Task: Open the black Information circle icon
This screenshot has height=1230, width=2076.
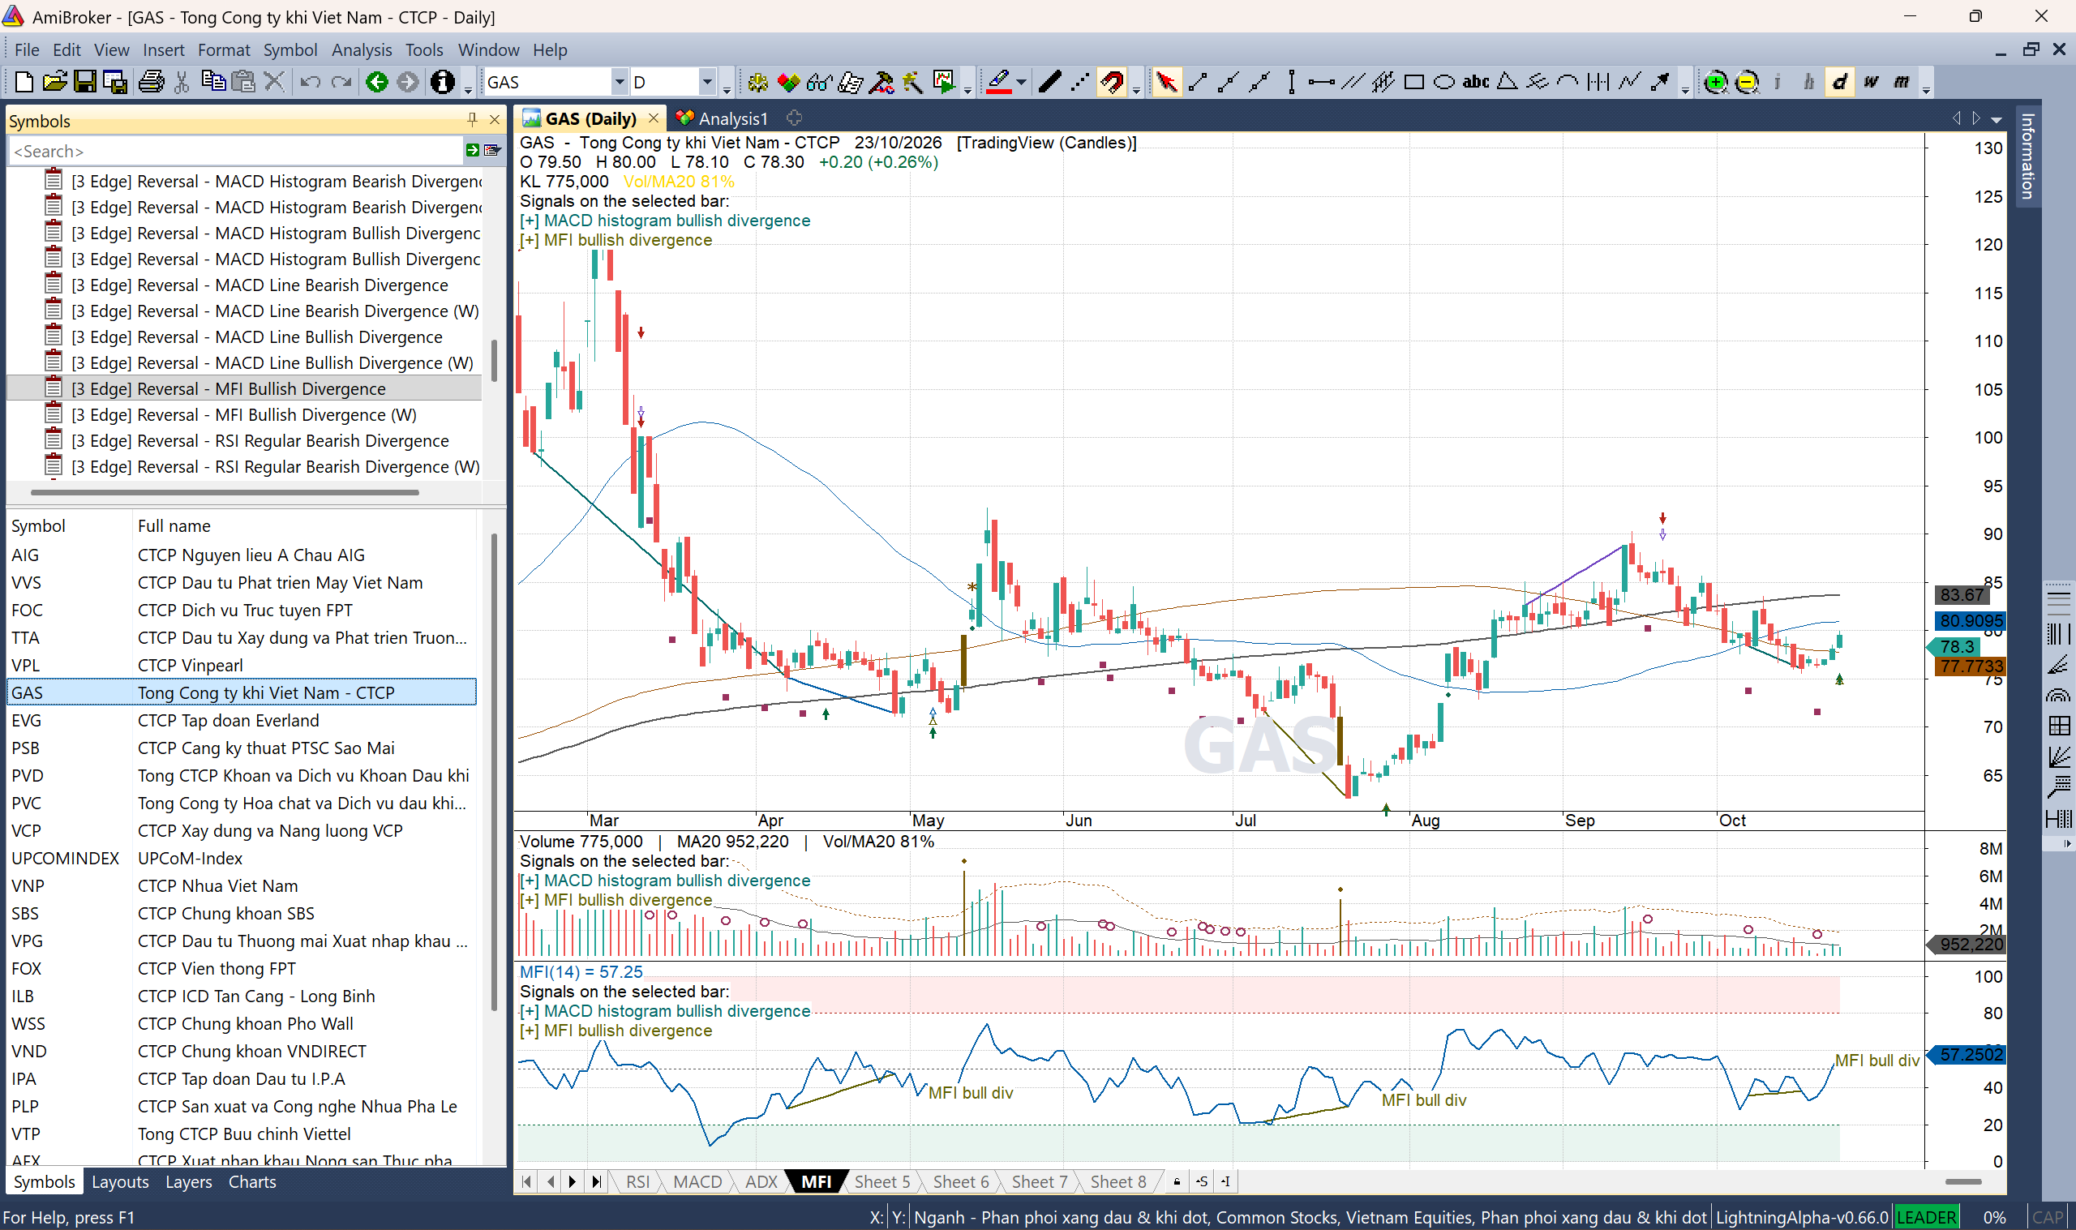Action: click(x=443, y=82)
